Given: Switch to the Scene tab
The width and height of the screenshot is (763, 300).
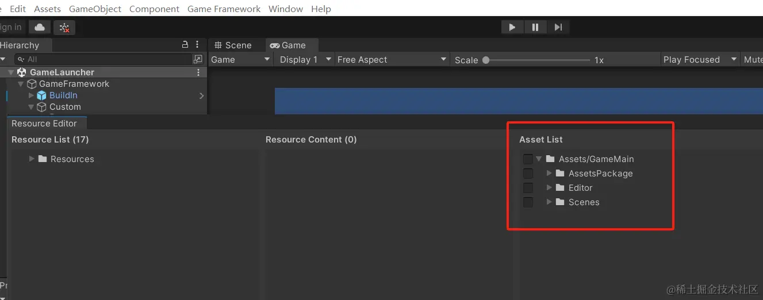Looking at the screenshot, I should [233, 45].
